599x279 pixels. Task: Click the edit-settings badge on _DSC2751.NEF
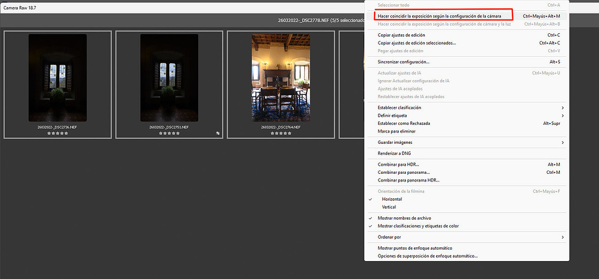point(217,134)
